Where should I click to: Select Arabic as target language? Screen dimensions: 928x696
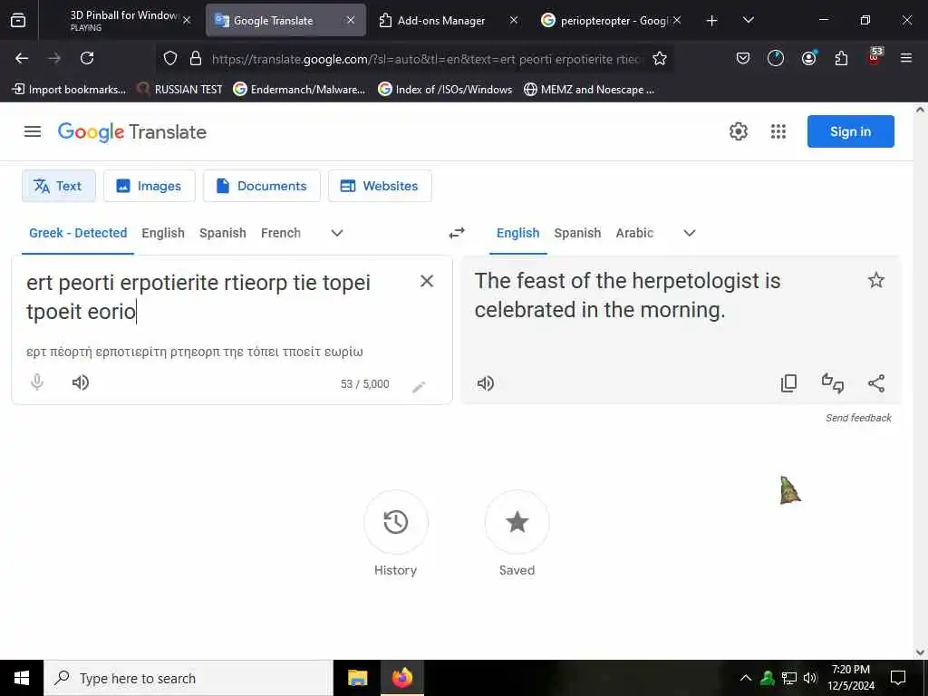(x=634, y=233)
